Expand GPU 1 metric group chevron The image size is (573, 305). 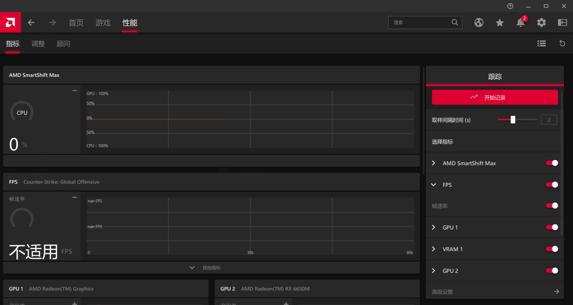pos(434,227)
